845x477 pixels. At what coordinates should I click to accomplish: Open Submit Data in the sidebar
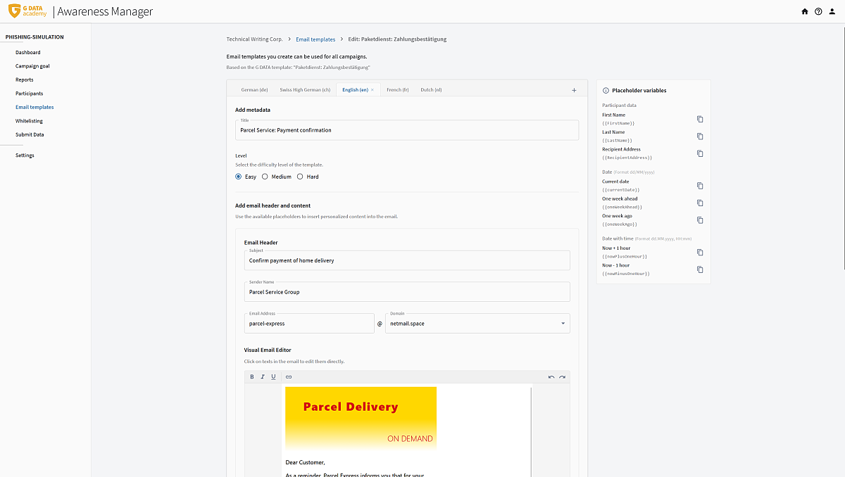[x=30, y=134]
